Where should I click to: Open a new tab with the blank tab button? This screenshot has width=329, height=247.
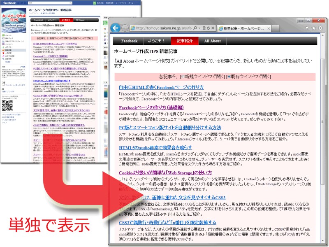point(276,28)
